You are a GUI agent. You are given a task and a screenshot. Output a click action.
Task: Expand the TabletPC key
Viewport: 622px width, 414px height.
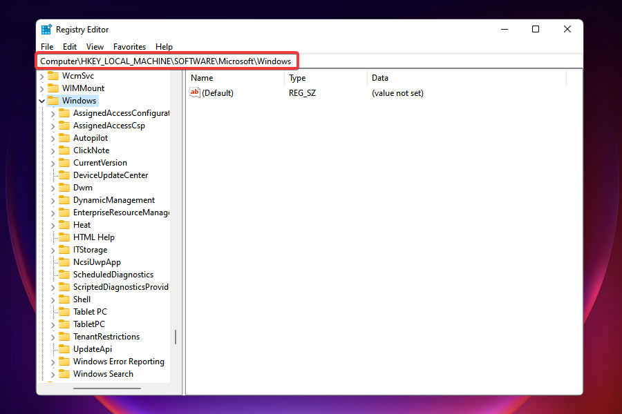pos(53,324)
